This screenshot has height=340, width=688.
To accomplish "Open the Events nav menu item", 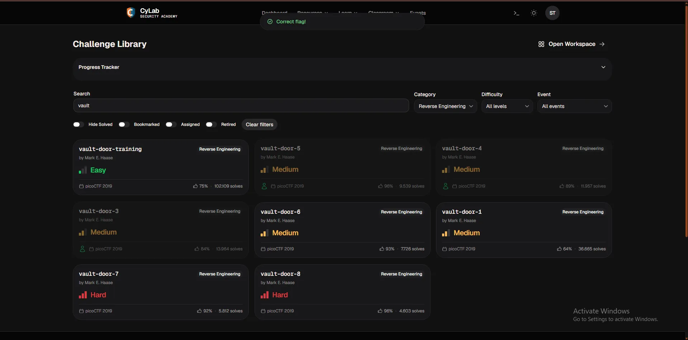I will (x=418, y=13).
